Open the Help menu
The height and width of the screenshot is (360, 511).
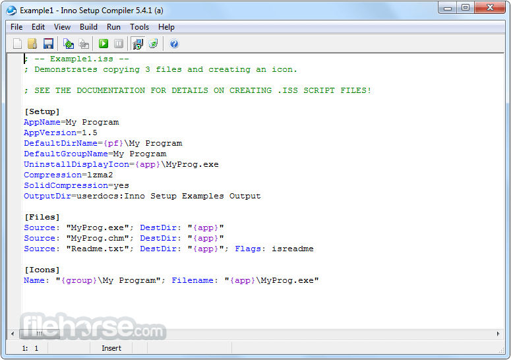166,27
